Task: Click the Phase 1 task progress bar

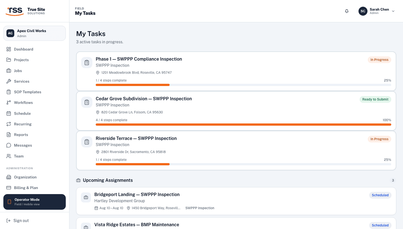Action: tap(243, 85)
